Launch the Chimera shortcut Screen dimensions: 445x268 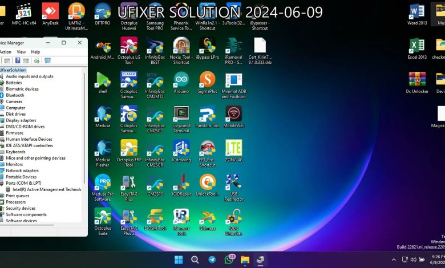point(208,220)
